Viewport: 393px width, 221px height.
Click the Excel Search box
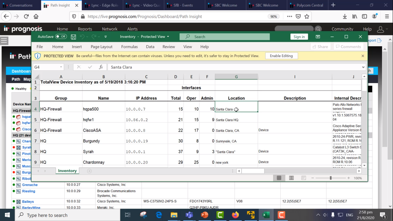click(x=225, y=37)
